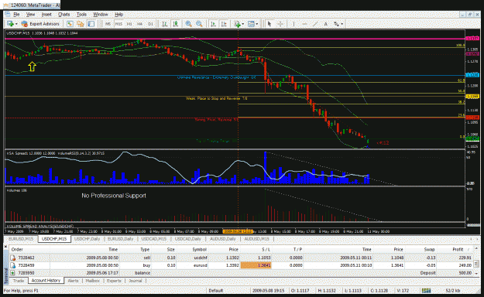Viewport: 484px width, 297px height.
Task: Sort history by Type column header
Action: tap(145, 249)
